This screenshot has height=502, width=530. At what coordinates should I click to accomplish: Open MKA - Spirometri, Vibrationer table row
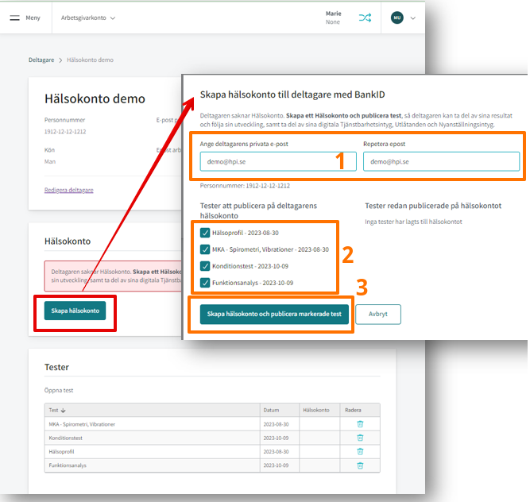point(212,424)
